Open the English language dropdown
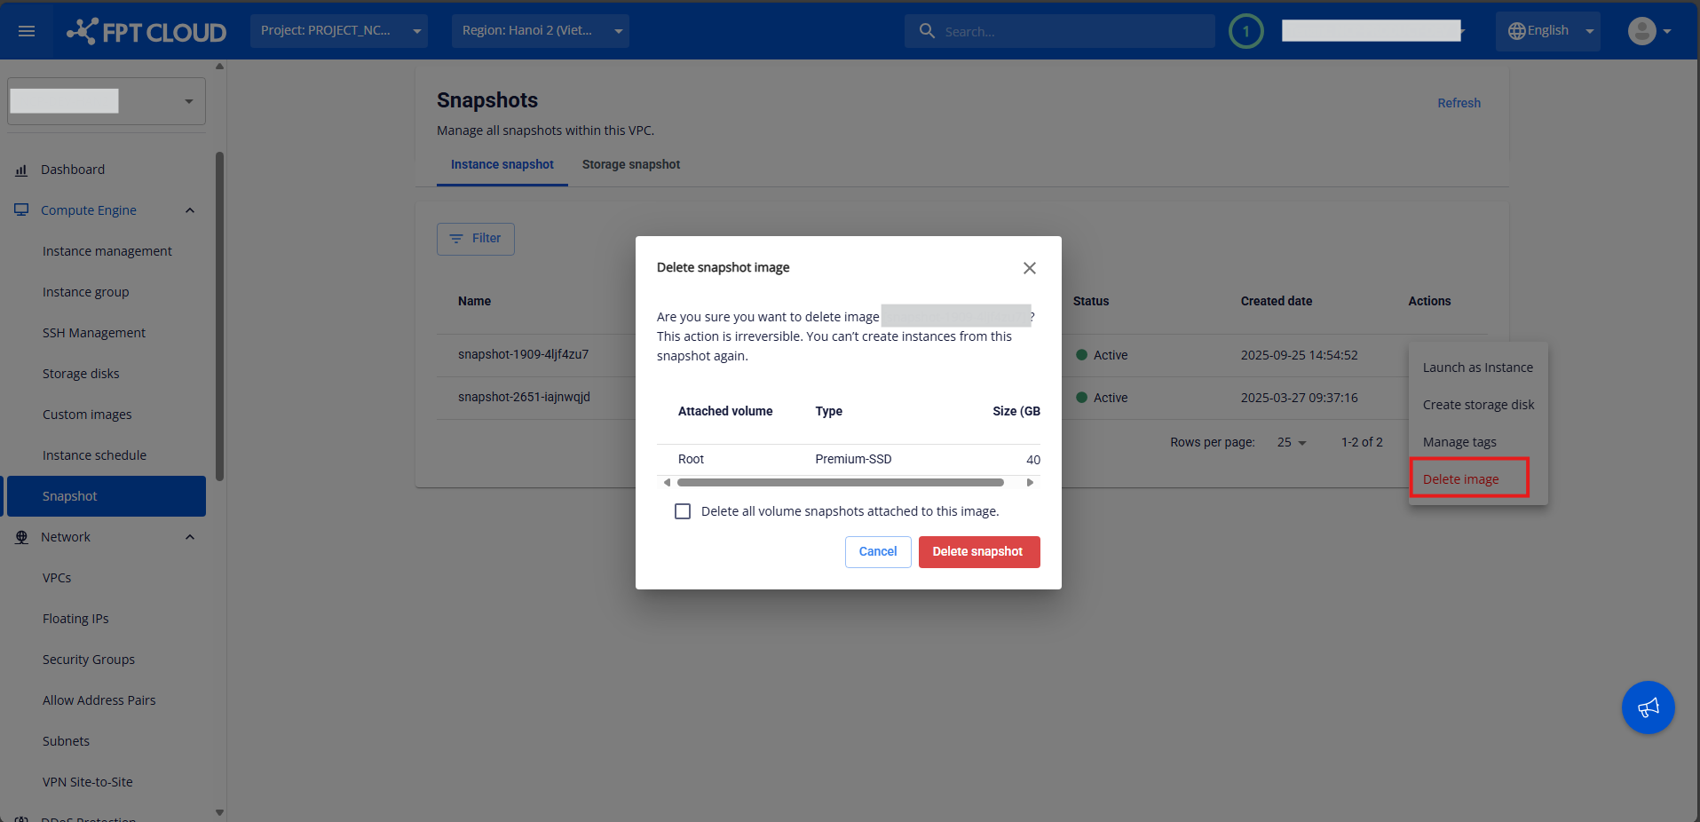 point(1547,31)
